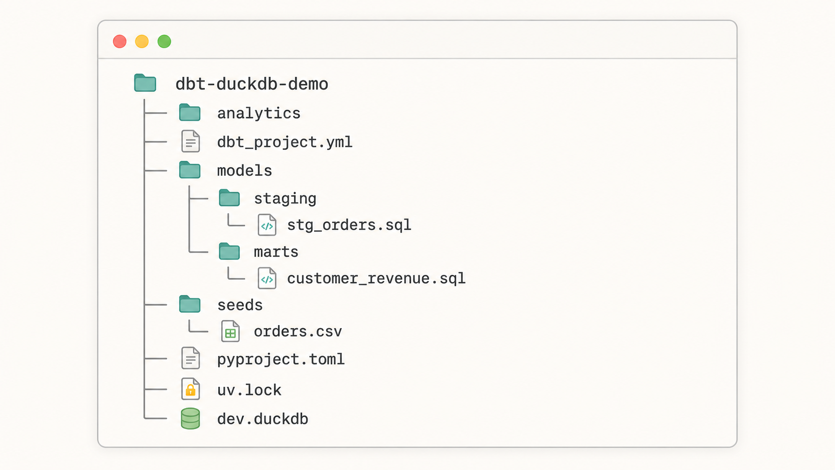Select the dbt-duckdb-demo label
835x470 pixels.
click(252, 84)
